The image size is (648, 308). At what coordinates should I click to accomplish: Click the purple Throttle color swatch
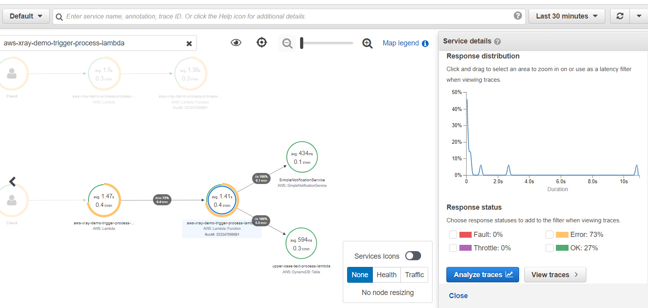pyautogui.click(x=465, y=248)
